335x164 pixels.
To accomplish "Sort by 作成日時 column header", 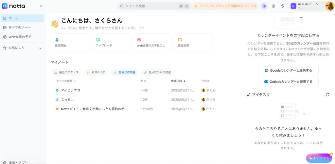I will [178, 81].
